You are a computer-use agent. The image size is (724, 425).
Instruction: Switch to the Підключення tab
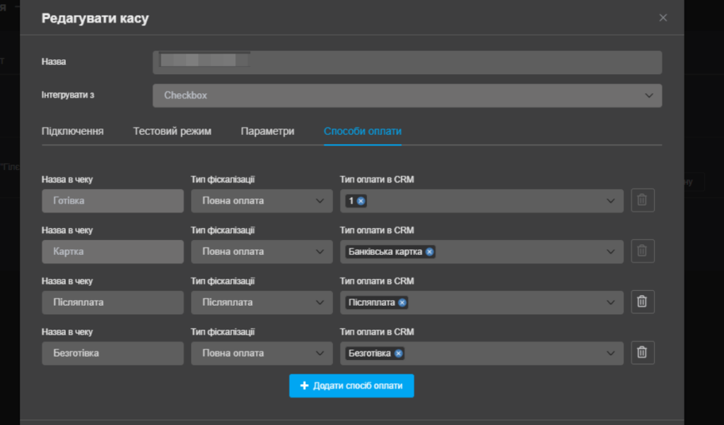(73, 131)
